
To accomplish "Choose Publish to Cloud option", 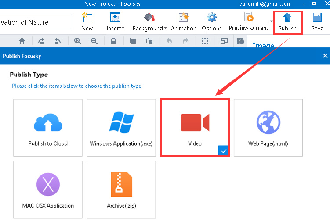I will (48, 127).
